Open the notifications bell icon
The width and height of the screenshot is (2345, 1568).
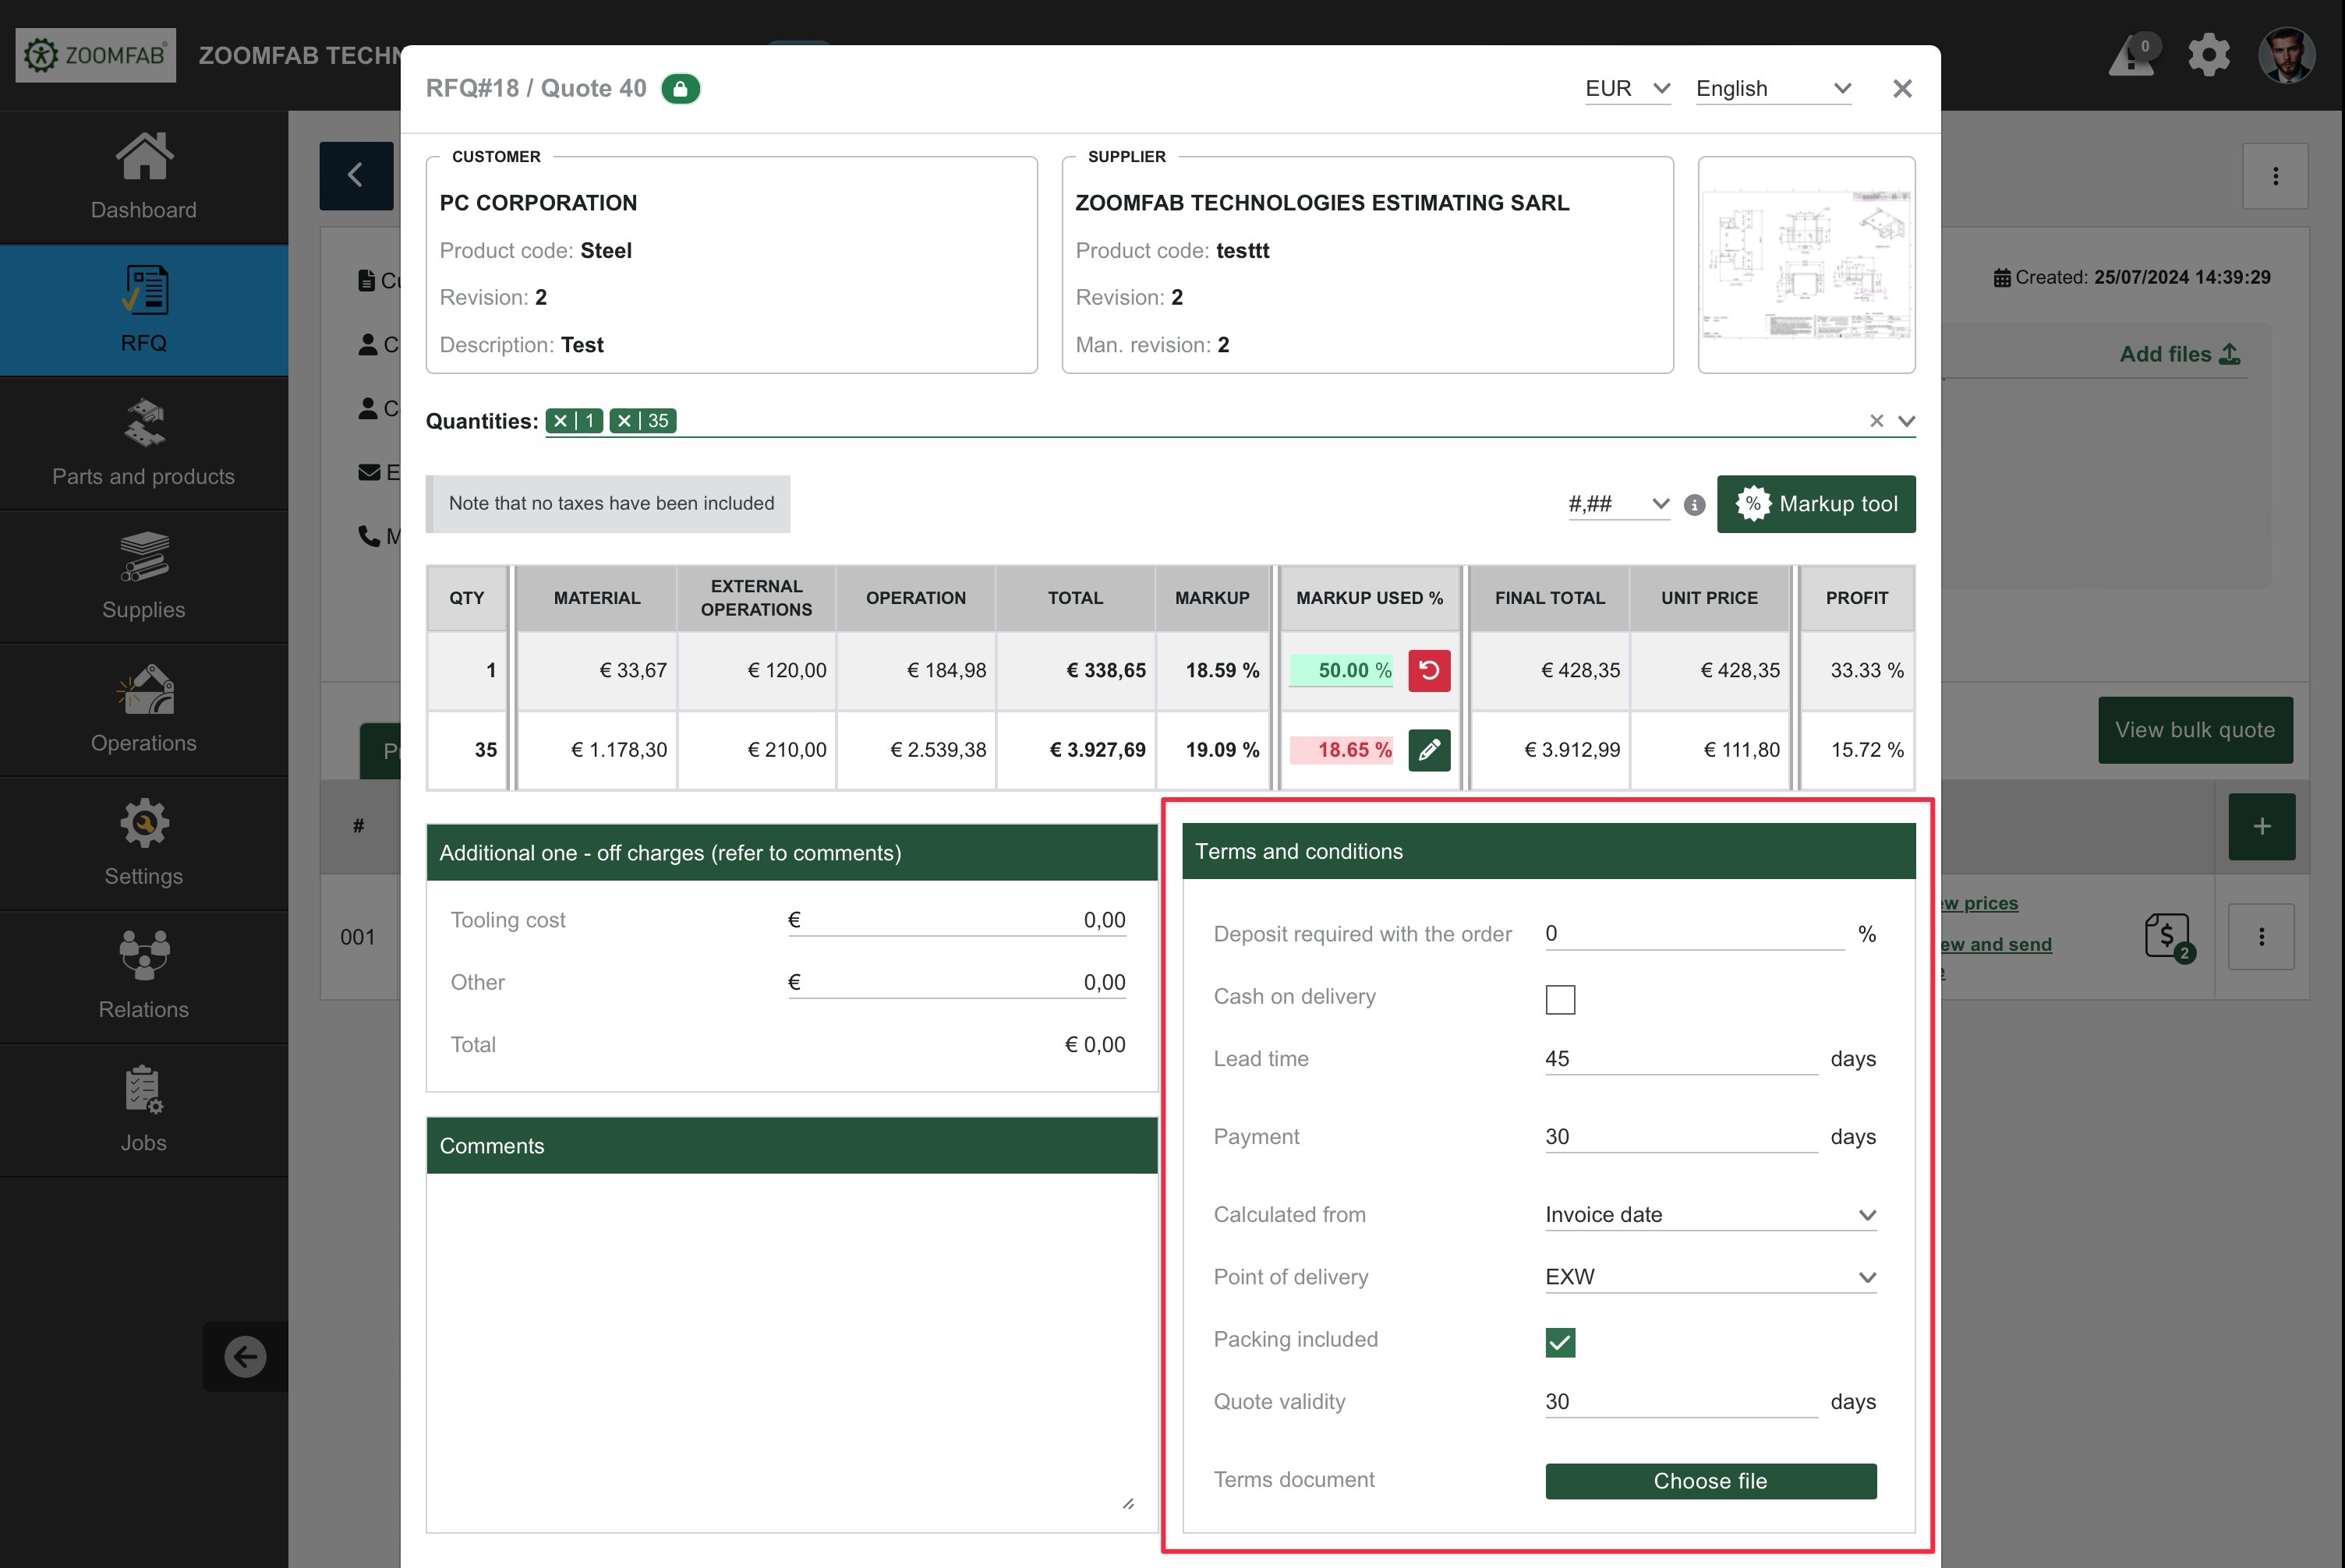pyautogui.click(x=2132, y=56)
